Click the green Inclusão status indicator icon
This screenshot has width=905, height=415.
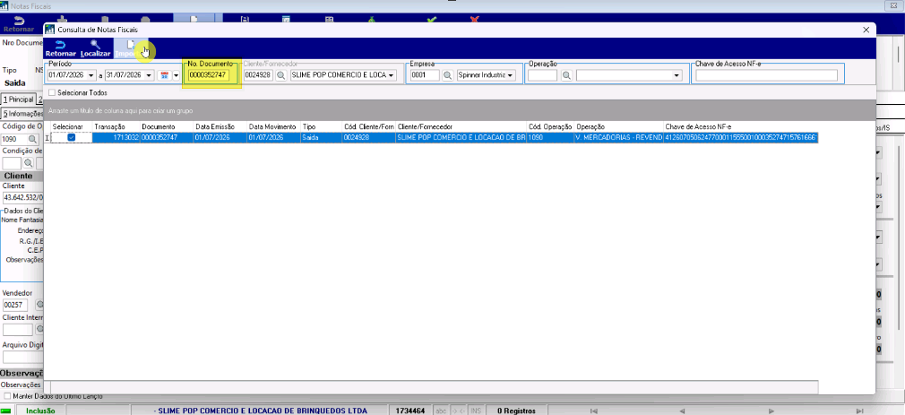tap(5, 411)
